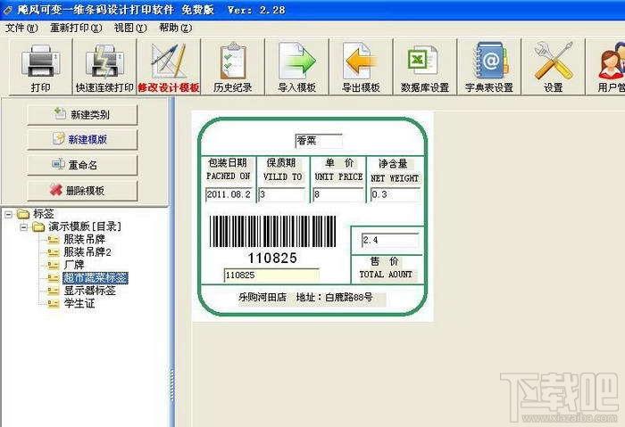Click the 售价 TOTAL AOUNT label
This screenshot has width=625, height=427.
click(386, 267)
